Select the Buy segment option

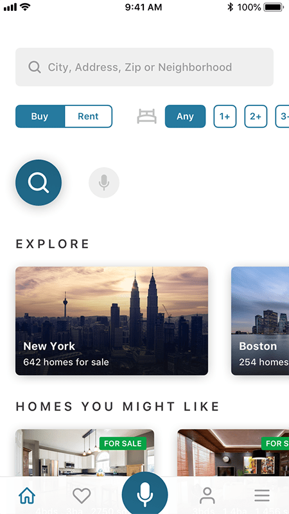[40, 116]
